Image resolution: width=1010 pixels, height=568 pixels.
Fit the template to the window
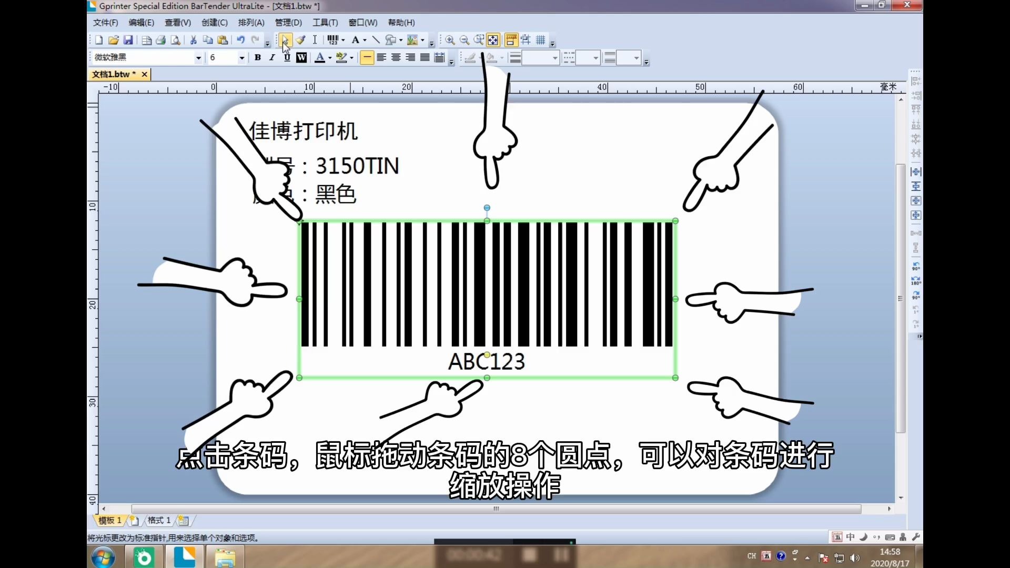point(493,40)
